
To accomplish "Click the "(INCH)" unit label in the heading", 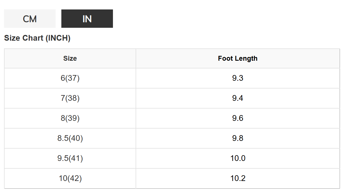I will click(x=58, y=38).
